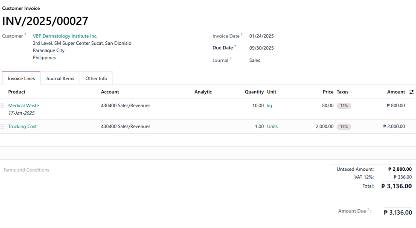Grab the Trucking Cost row drag handle
This screenshot has width=416, height=228.
pyautogui.click(x=3, y=126)
